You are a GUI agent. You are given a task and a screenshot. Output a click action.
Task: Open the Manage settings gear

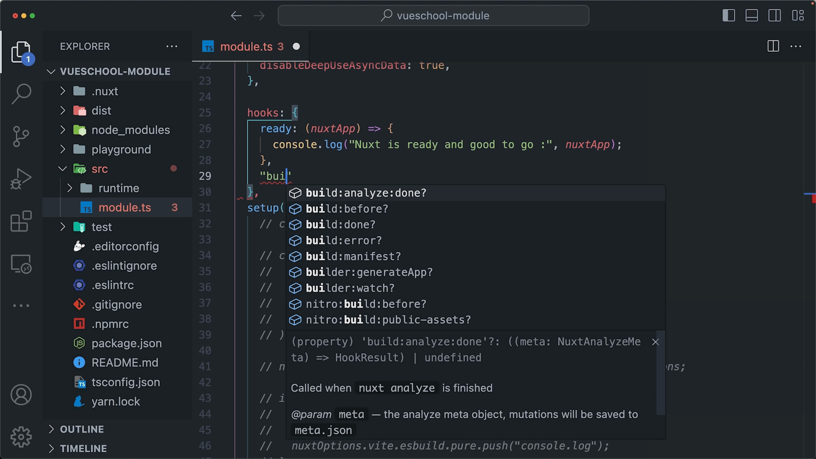pyautogui.click(x=21, y=437)
